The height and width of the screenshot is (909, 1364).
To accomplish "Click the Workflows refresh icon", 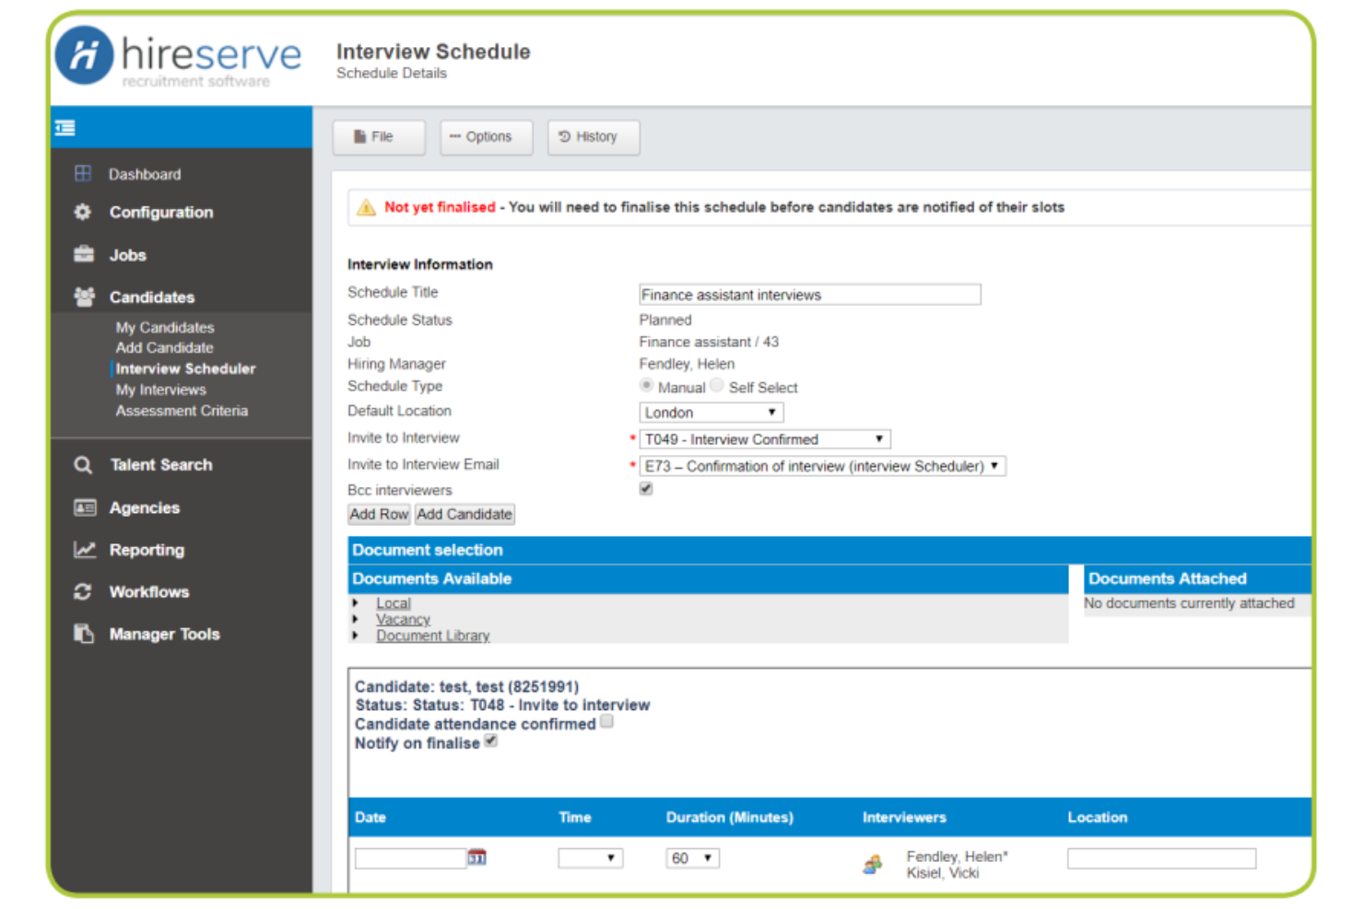I will [83, 591].
